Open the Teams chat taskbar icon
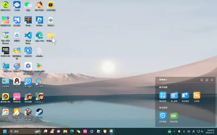Screen dimensions: 217x135 (59, 131)
